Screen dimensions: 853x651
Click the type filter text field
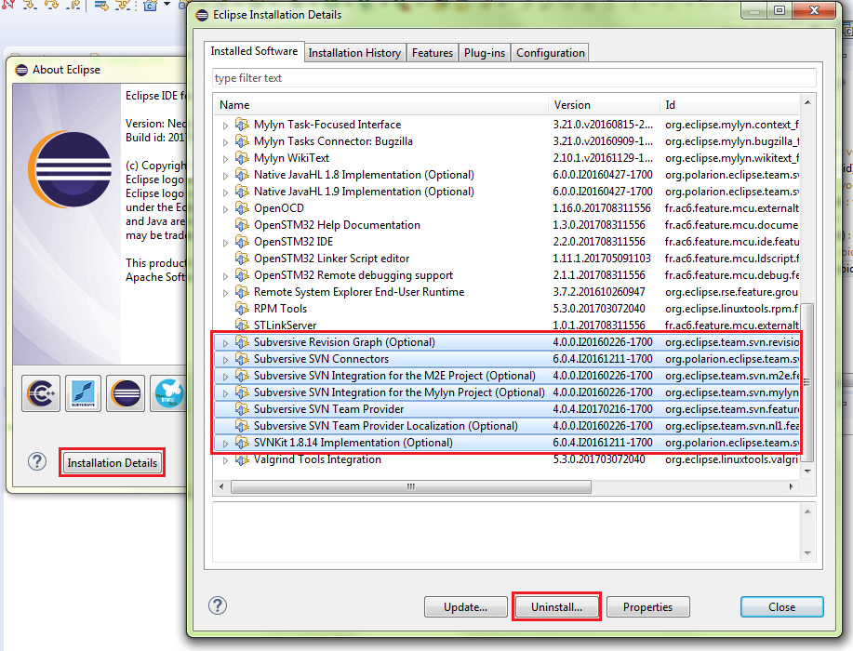[x=513, y=78]
